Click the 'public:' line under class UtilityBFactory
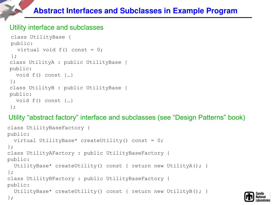 tap(18, 185)
